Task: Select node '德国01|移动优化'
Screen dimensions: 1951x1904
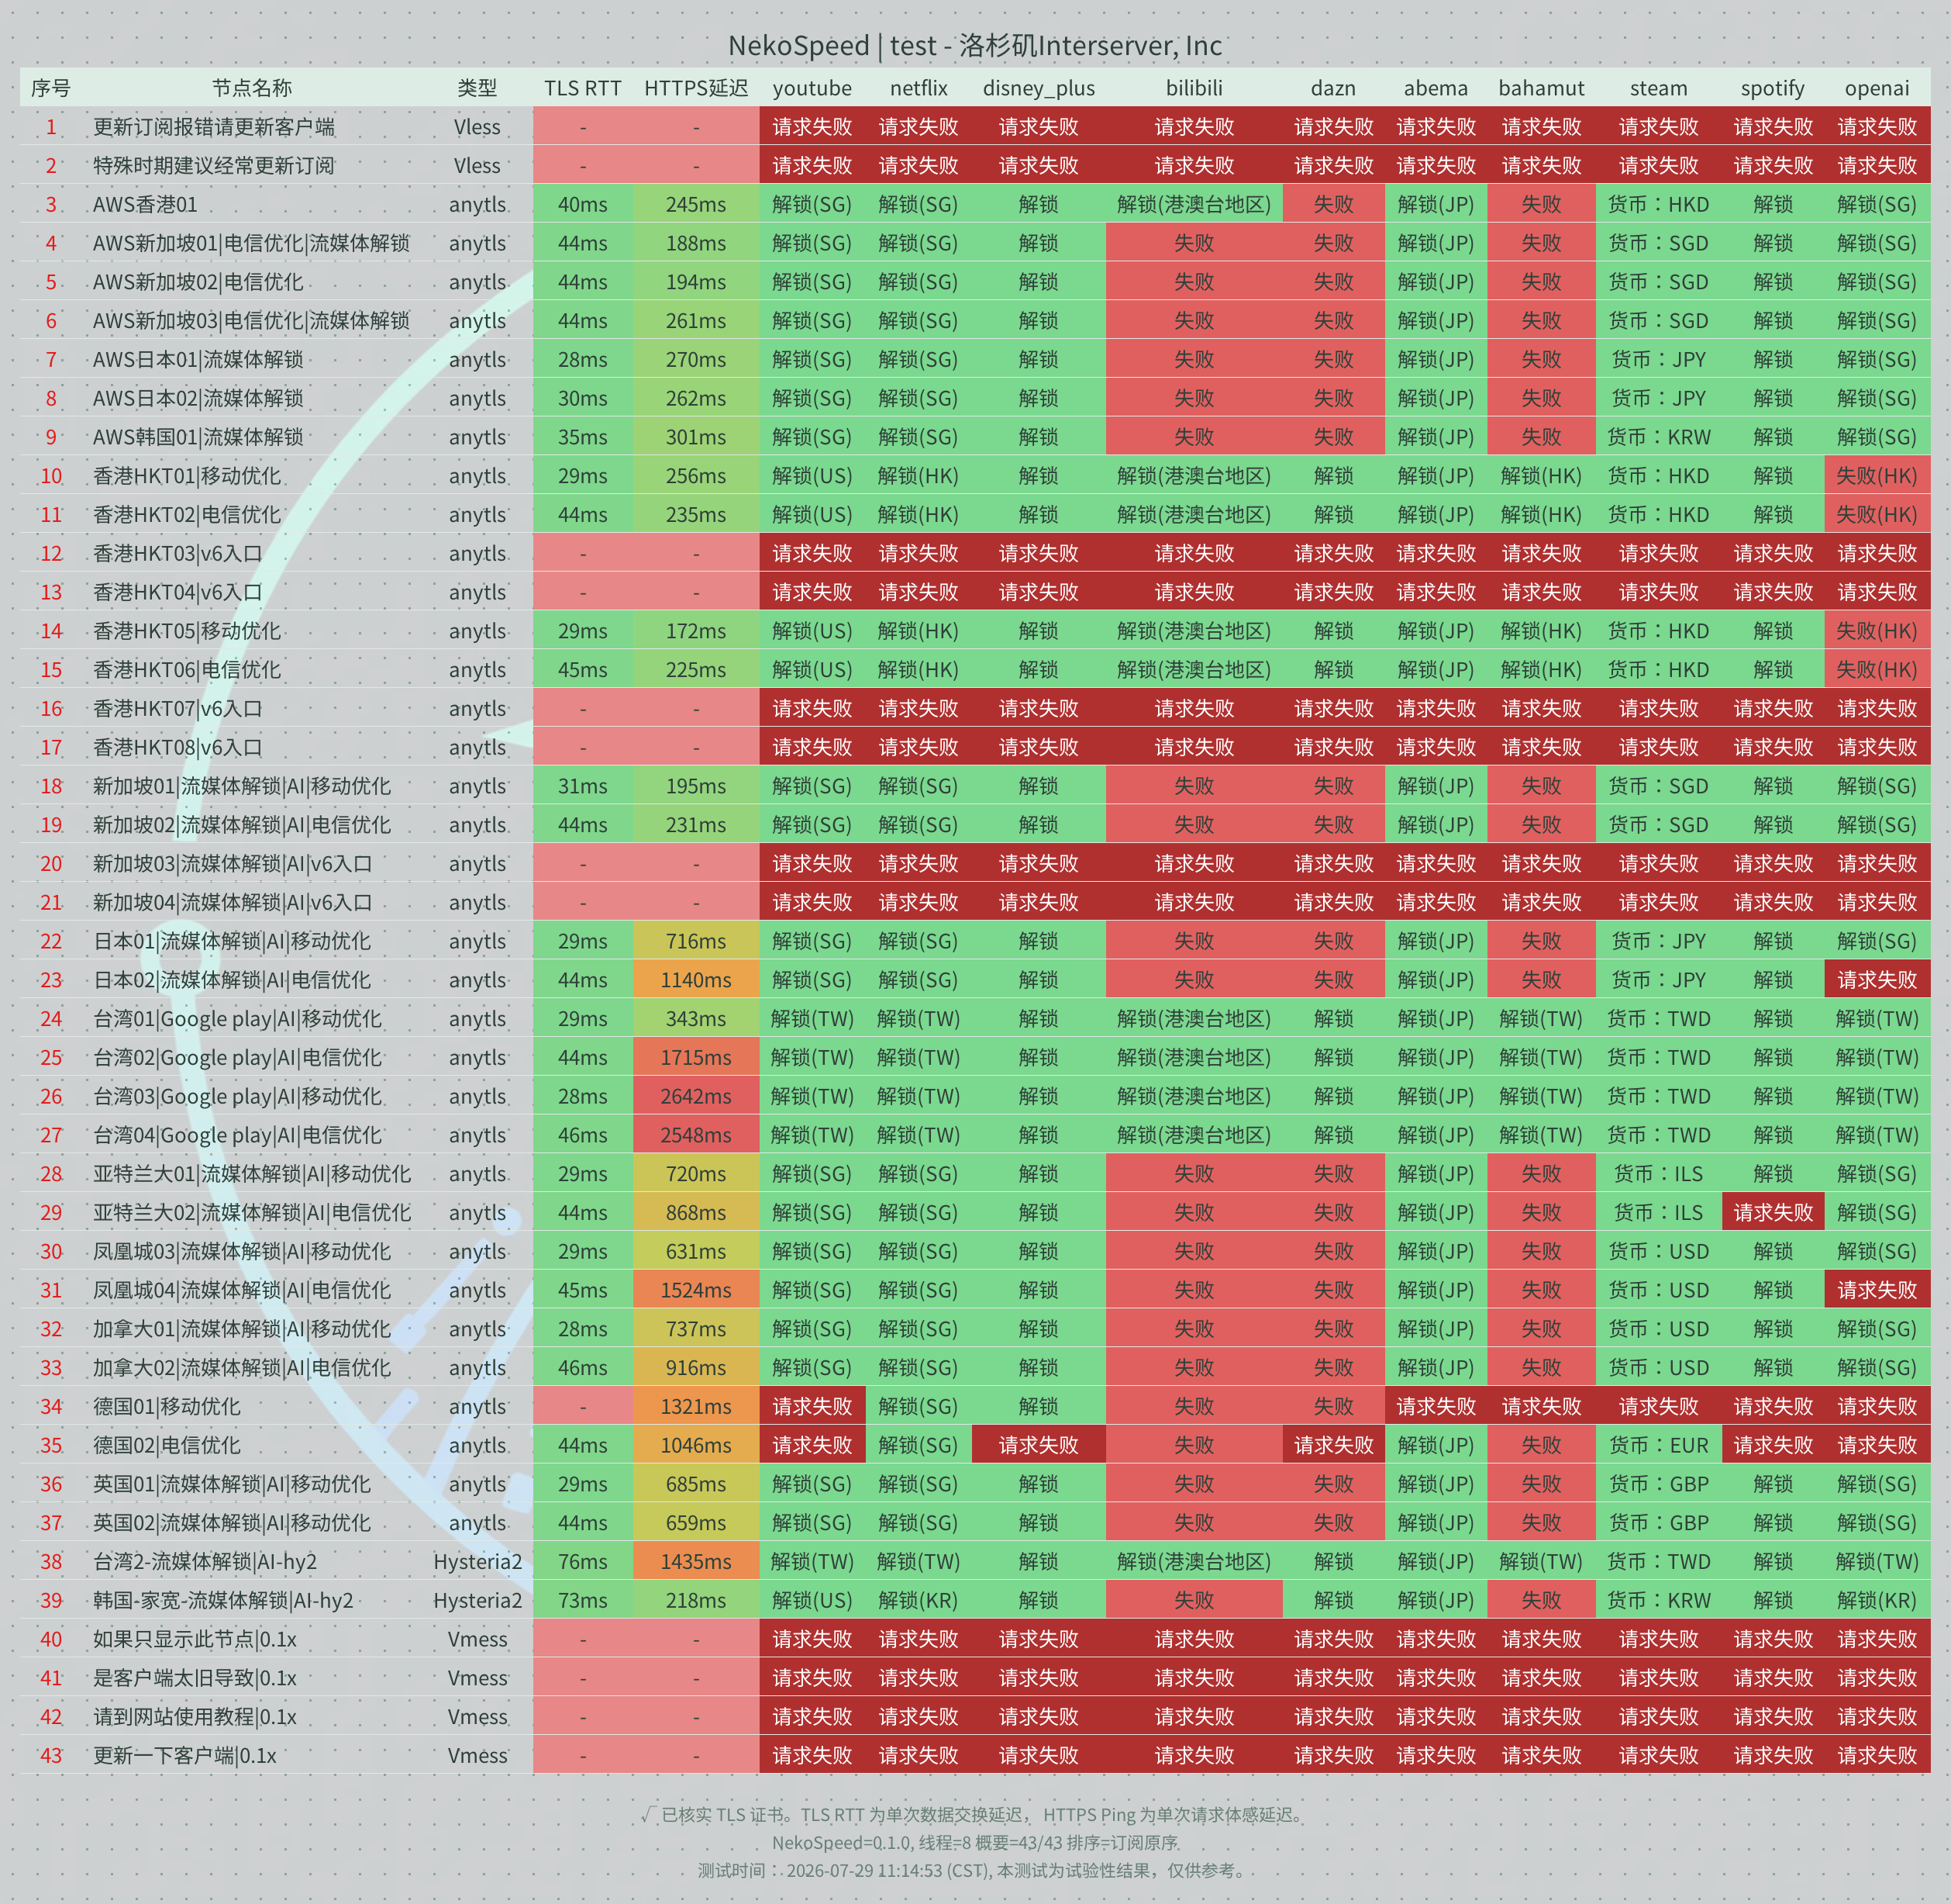Action: click(x=166, y=1406)
